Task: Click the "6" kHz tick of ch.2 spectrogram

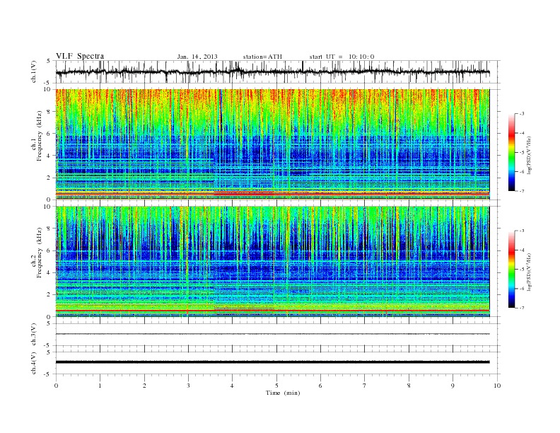Action: tap(49, 250)
